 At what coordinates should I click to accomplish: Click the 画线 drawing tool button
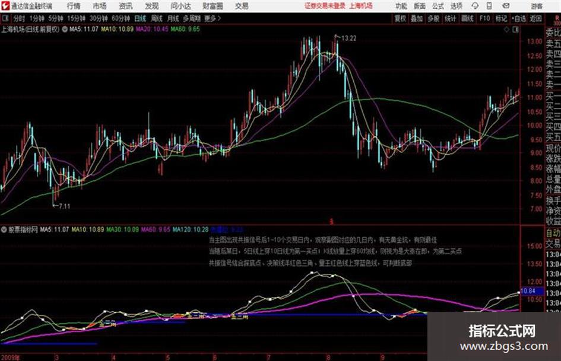[467, 18]
